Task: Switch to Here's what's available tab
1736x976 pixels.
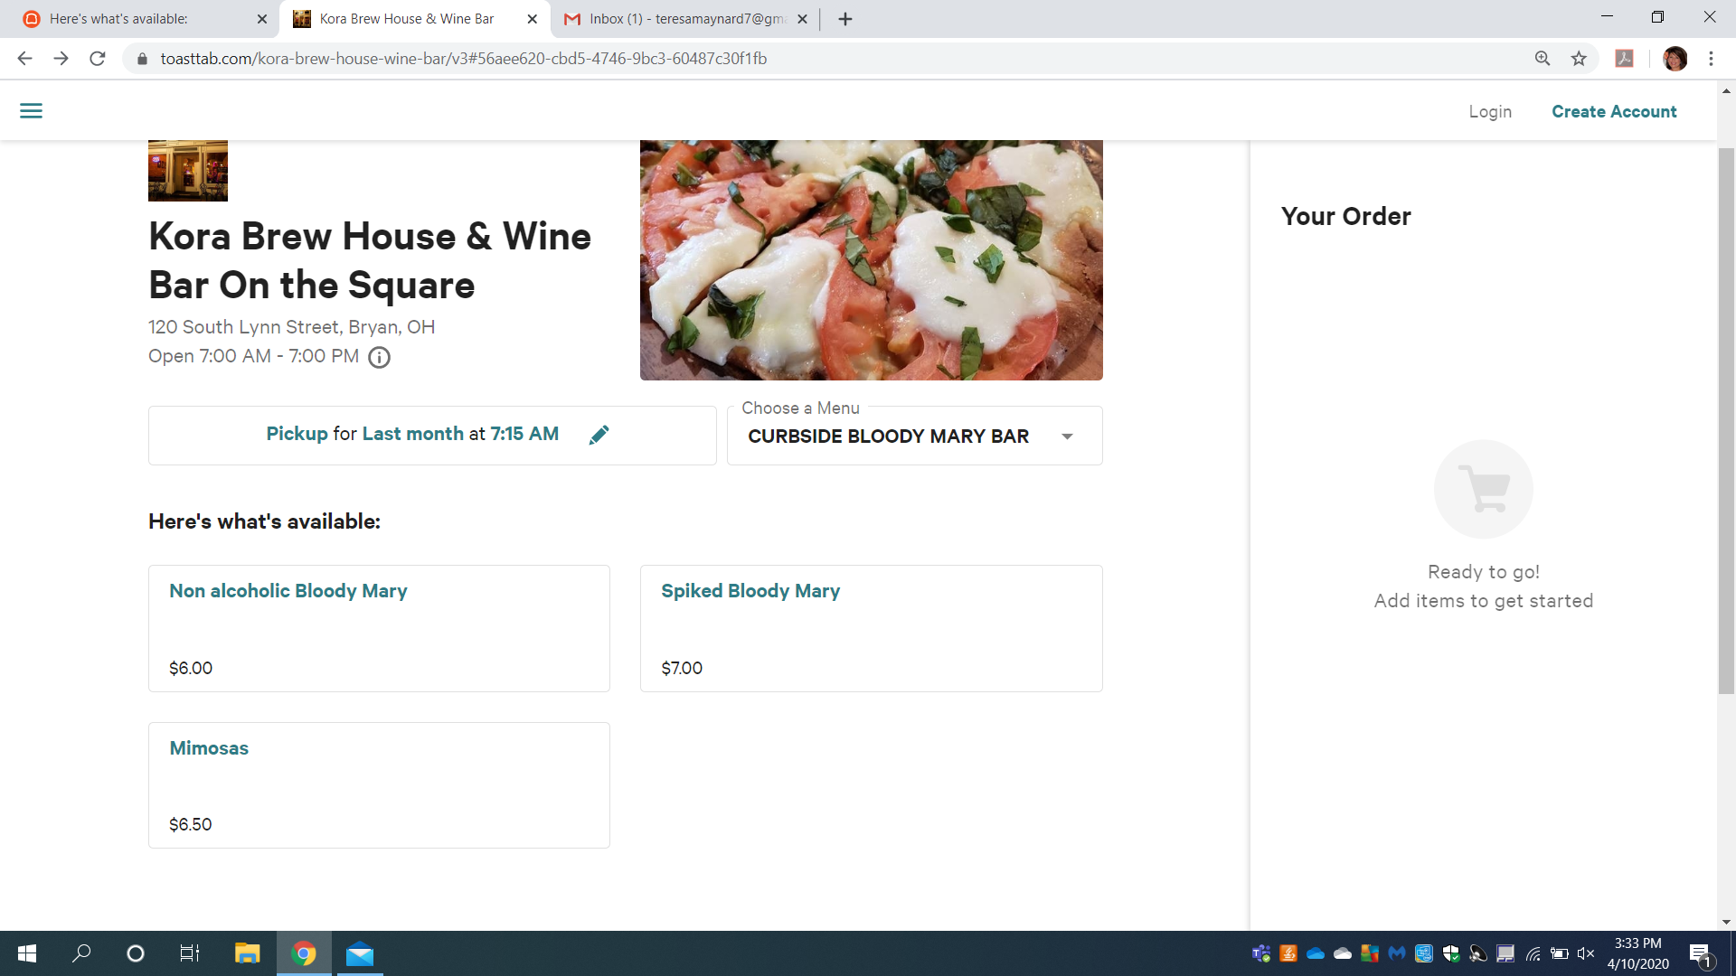Action: 136,19
